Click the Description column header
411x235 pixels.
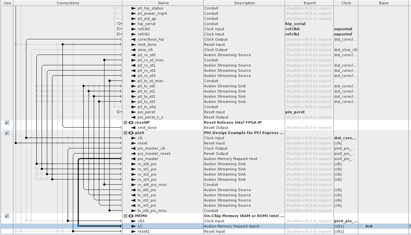[244, 3]
